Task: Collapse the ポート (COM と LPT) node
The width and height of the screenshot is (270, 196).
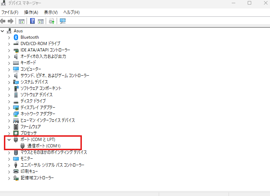Action: pos(9,140)
